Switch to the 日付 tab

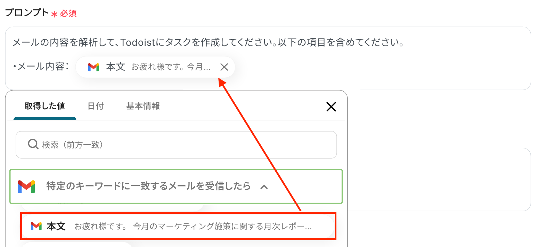point(96,106)
